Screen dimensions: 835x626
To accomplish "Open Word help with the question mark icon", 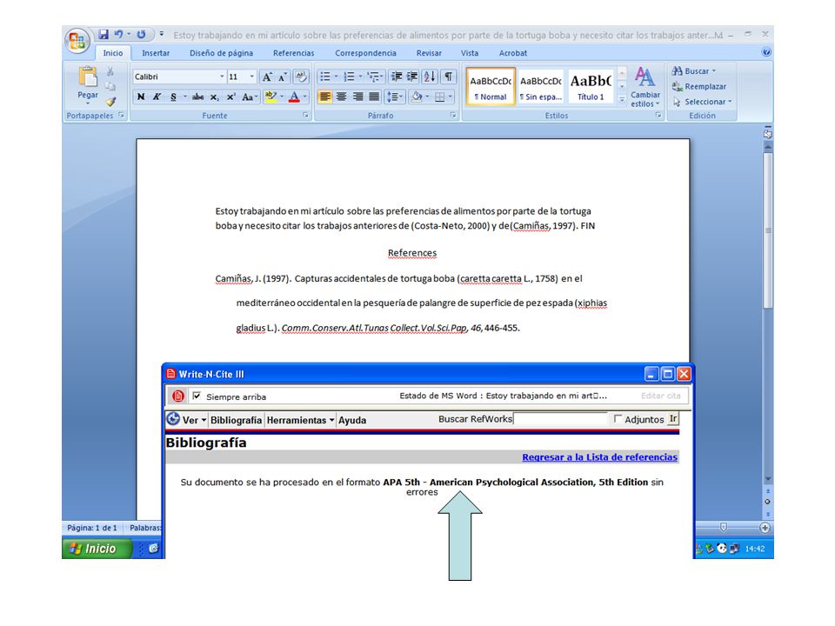I will [x=765, y=52].
